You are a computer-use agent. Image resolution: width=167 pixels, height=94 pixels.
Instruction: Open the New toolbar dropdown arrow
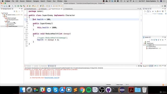tap(3, 6)
